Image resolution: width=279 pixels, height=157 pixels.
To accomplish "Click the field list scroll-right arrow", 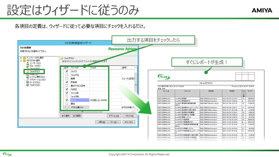I will coord(133,111).
